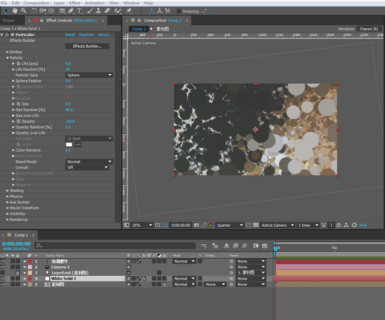Enable the Snapping checkbox

coord(179,11)
